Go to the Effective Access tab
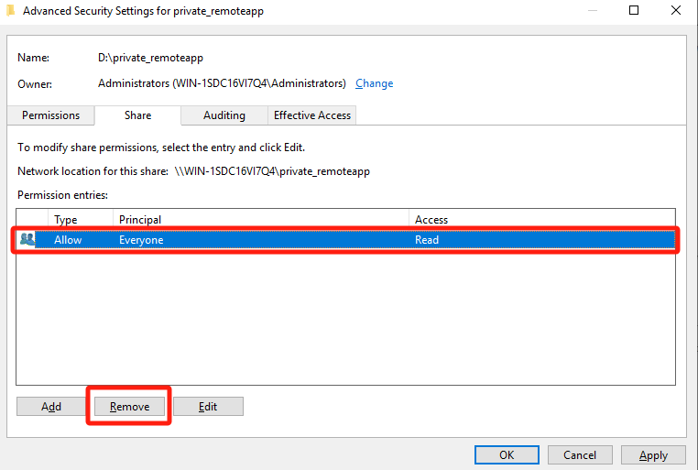698x470 pixels. (x=312, y=115)
